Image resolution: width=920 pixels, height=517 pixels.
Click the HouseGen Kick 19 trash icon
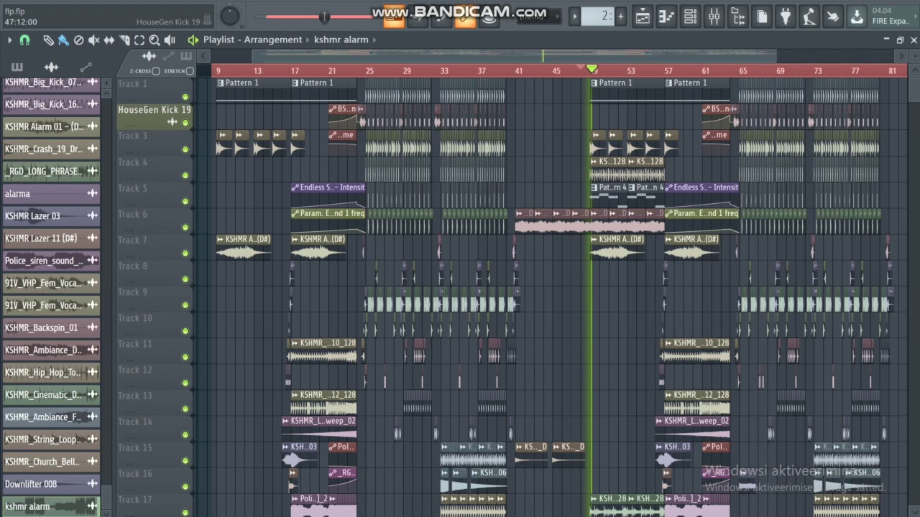pos(207,19)
